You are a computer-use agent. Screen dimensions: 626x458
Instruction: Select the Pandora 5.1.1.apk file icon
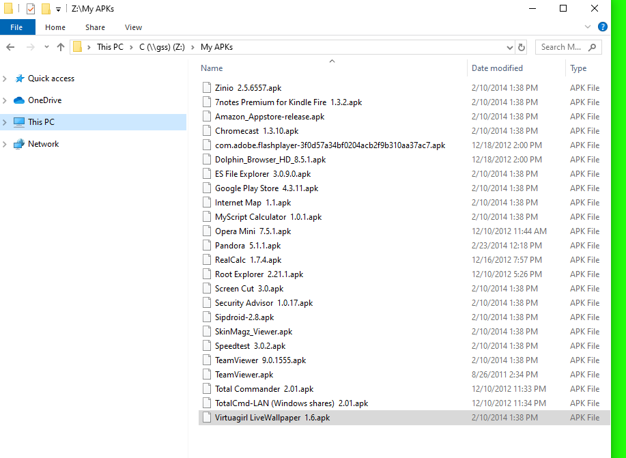(x=208, y=246)
